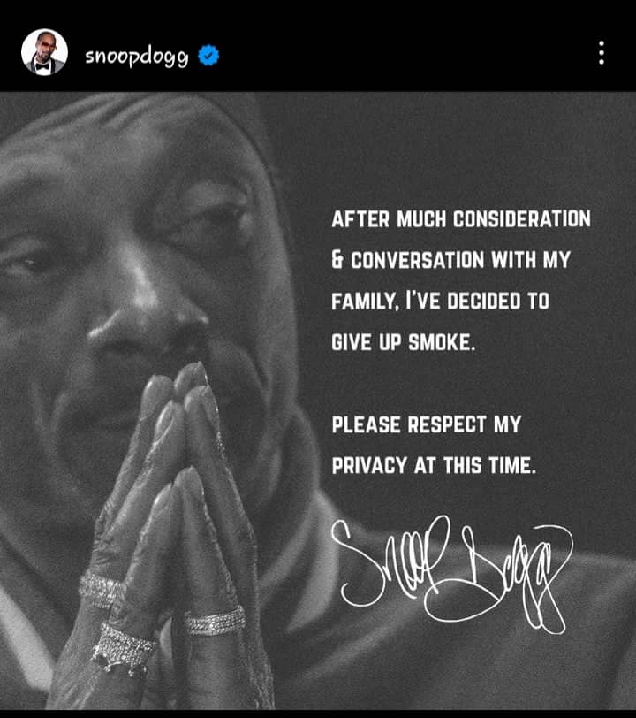Click the "PLEASE RESPECT MY" line
The width and height of the screenshot is (636, 718).
click(426, 424)
